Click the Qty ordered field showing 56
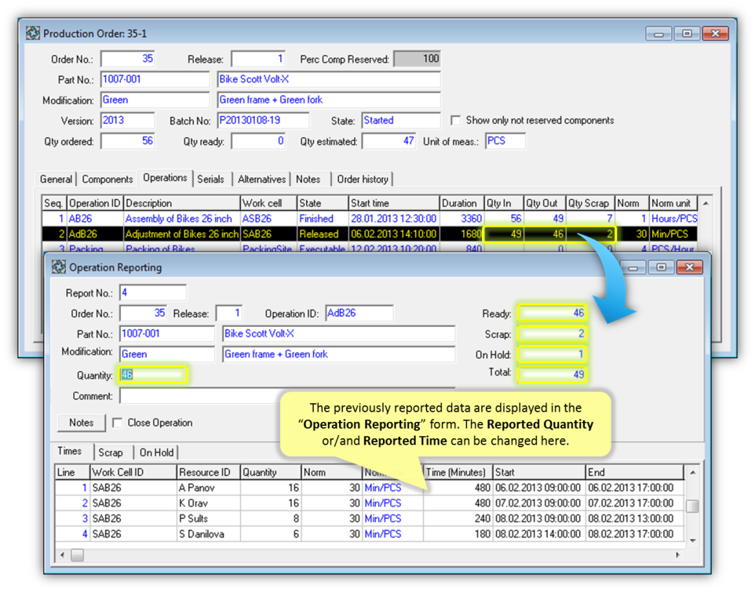This screenshot has width=755, height=592. point(128,141)
